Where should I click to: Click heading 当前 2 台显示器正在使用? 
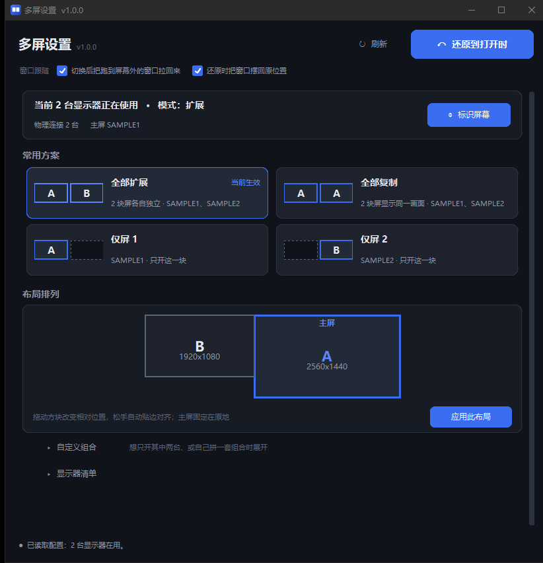[x=86, y=105]
